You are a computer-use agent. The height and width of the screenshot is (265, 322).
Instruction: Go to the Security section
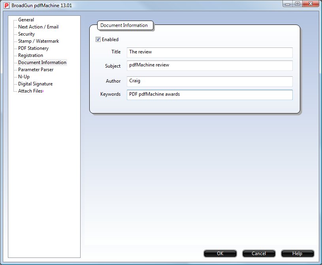26,34
